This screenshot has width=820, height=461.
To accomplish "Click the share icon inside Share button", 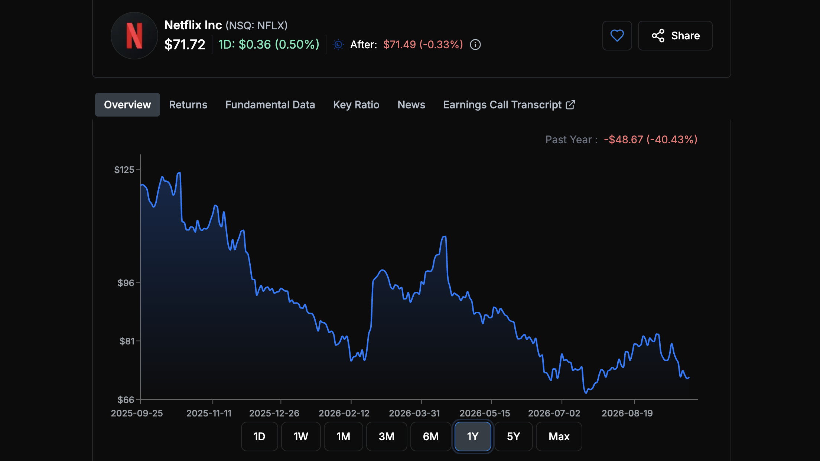I will click(658, 36).
